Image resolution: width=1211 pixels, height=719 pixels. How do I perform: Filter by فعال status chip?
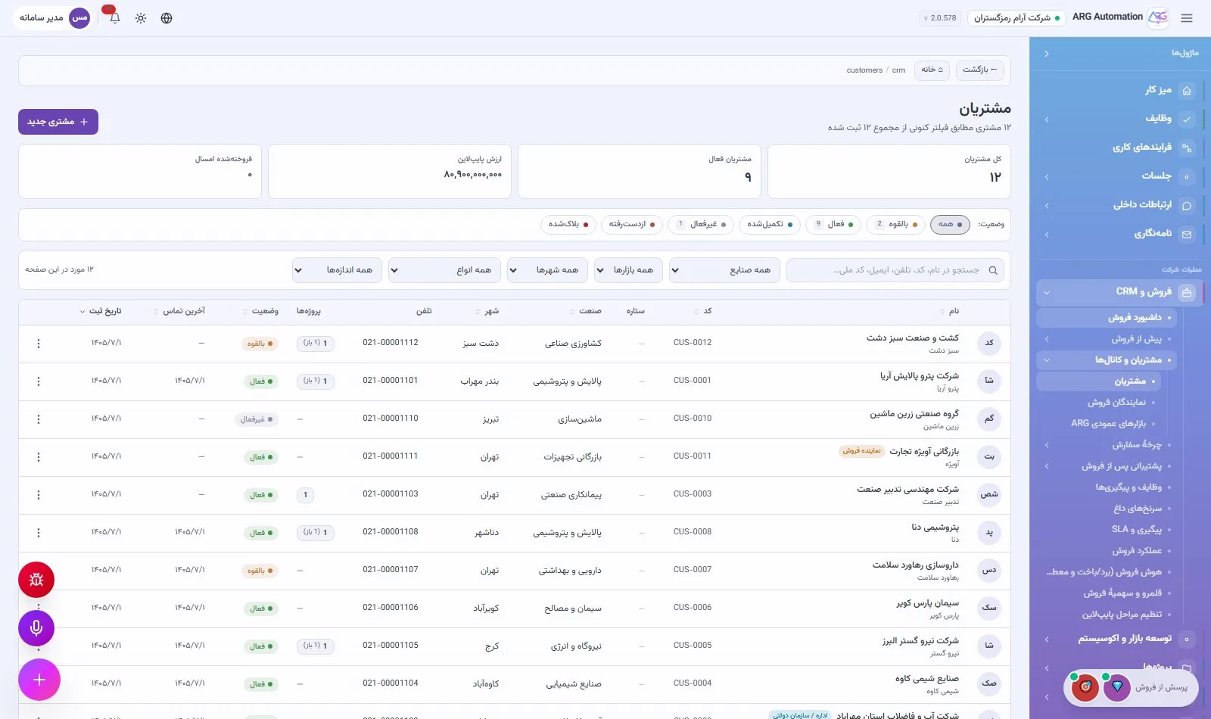833,225
